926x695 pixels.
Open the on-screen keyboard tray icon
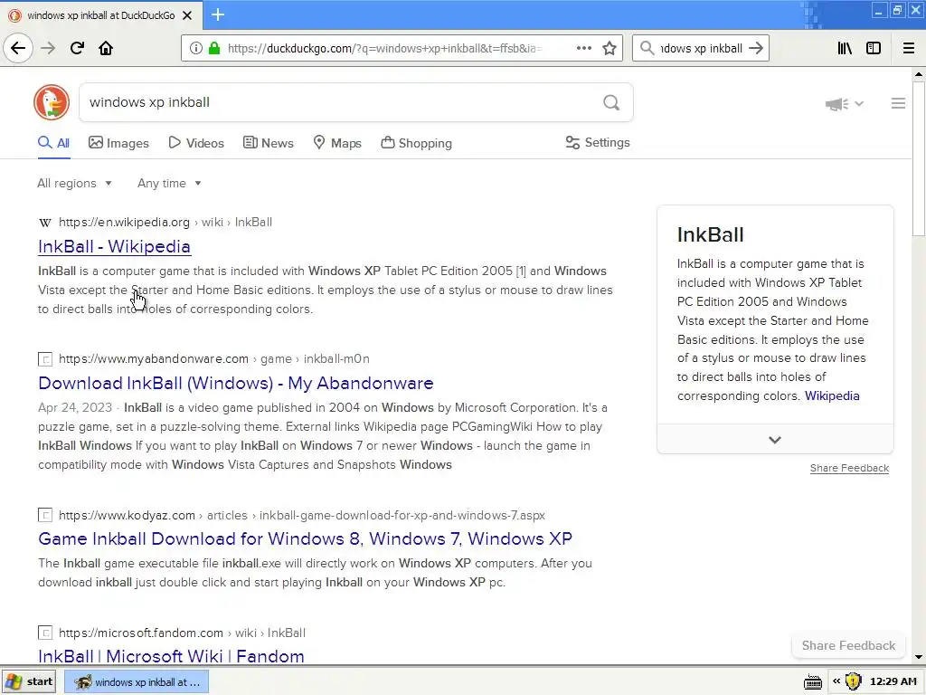coord(813,682)
